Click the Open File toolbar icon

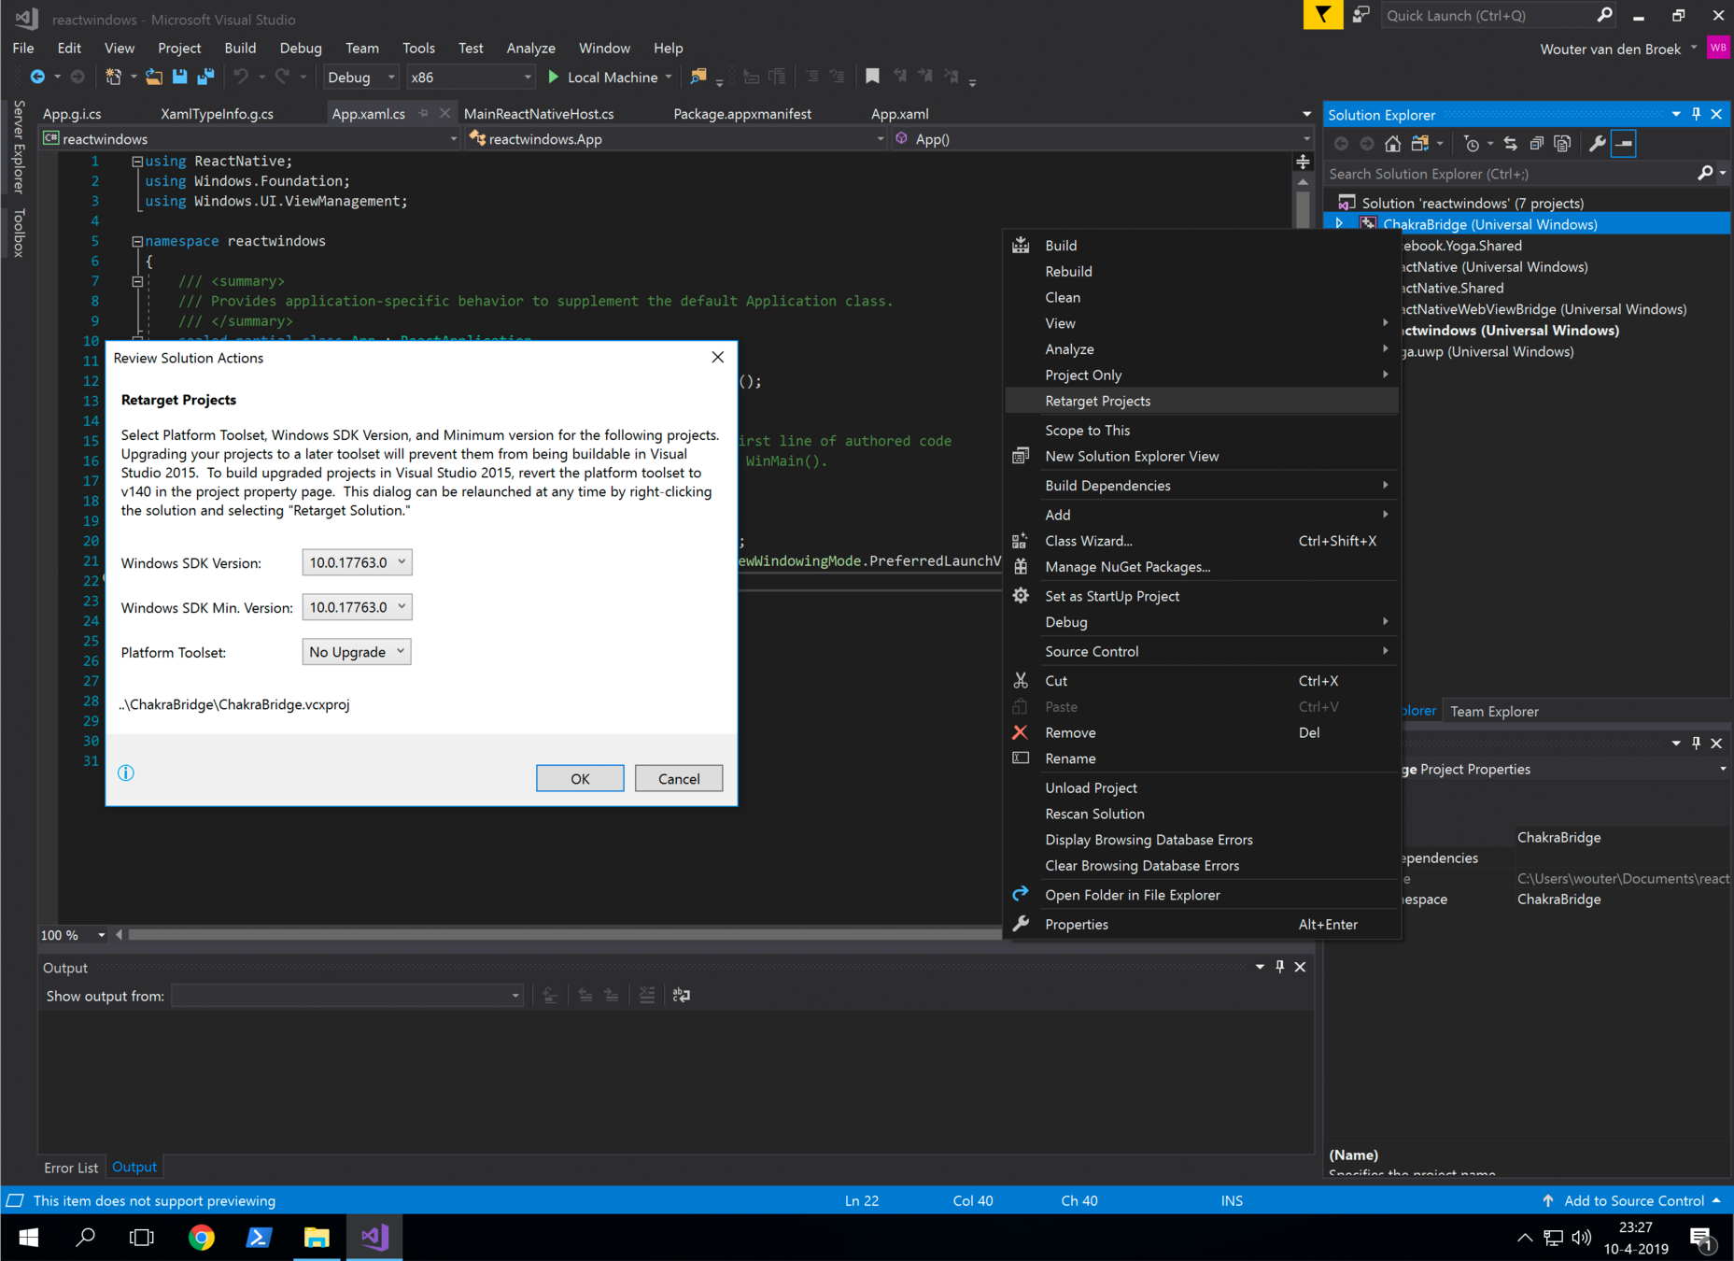[154, 77]
